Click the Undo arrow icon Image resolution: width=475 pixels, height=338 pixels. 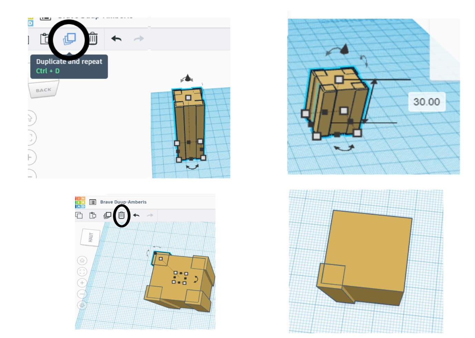(x=116, y=39)
